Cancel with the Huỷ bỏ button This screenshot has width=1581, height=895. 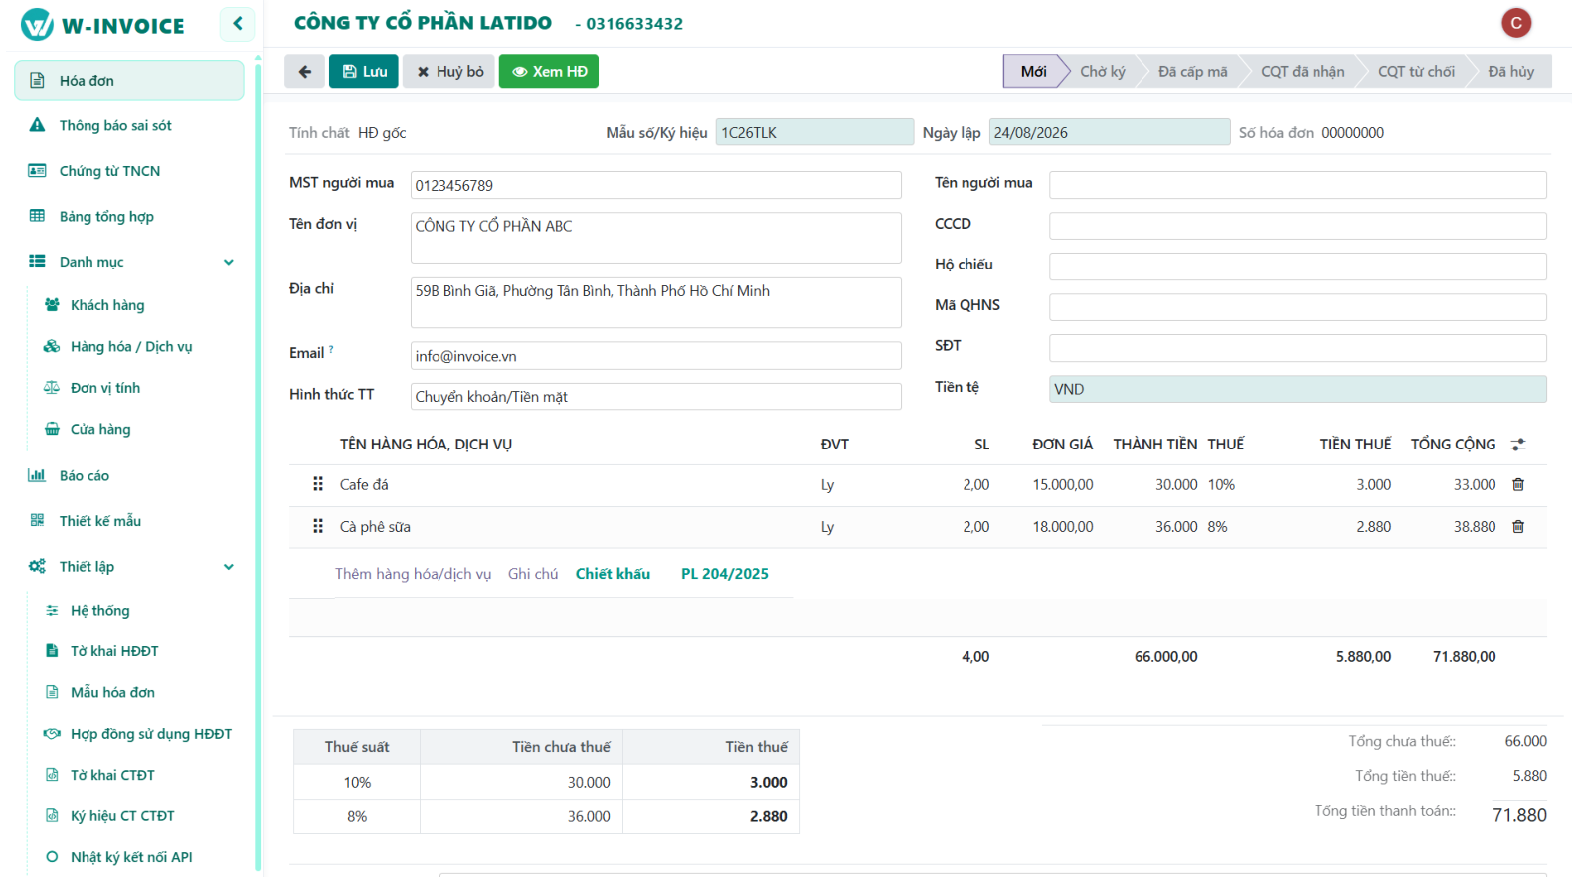[x=449, y=71]
